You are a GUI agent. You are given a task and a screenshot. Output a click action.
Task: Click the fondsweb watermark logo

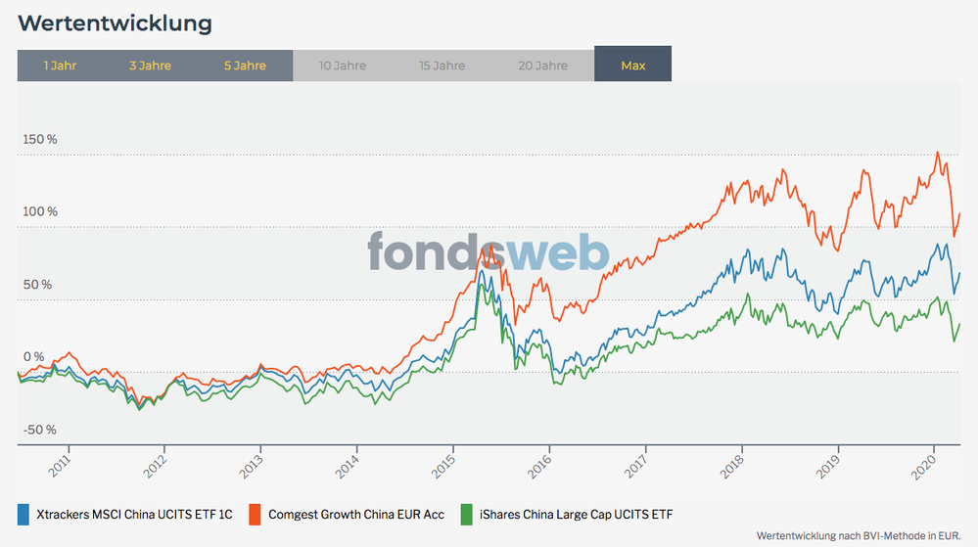(x=489, y=251)
